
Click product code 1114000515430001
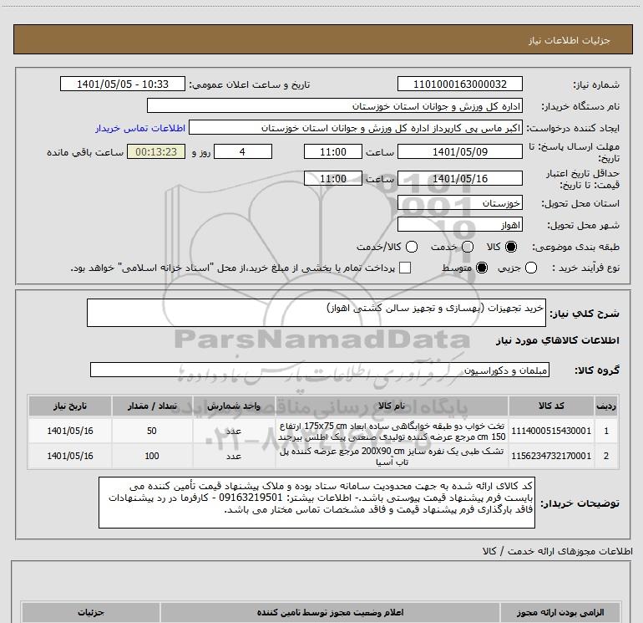coord(551,431)
